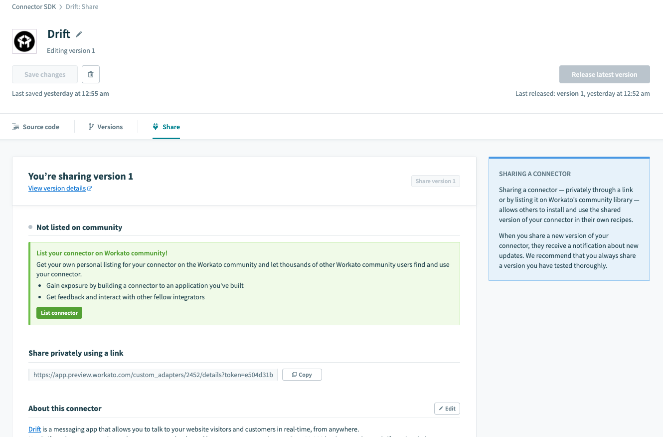Click the Drift connector name heading
The image size is (663, 437).
coord(58,34)
